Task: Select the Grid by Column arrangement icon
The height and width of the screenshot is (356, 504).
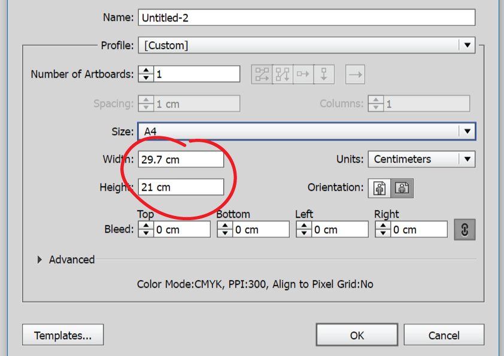Action: click(x=282, y=75)
